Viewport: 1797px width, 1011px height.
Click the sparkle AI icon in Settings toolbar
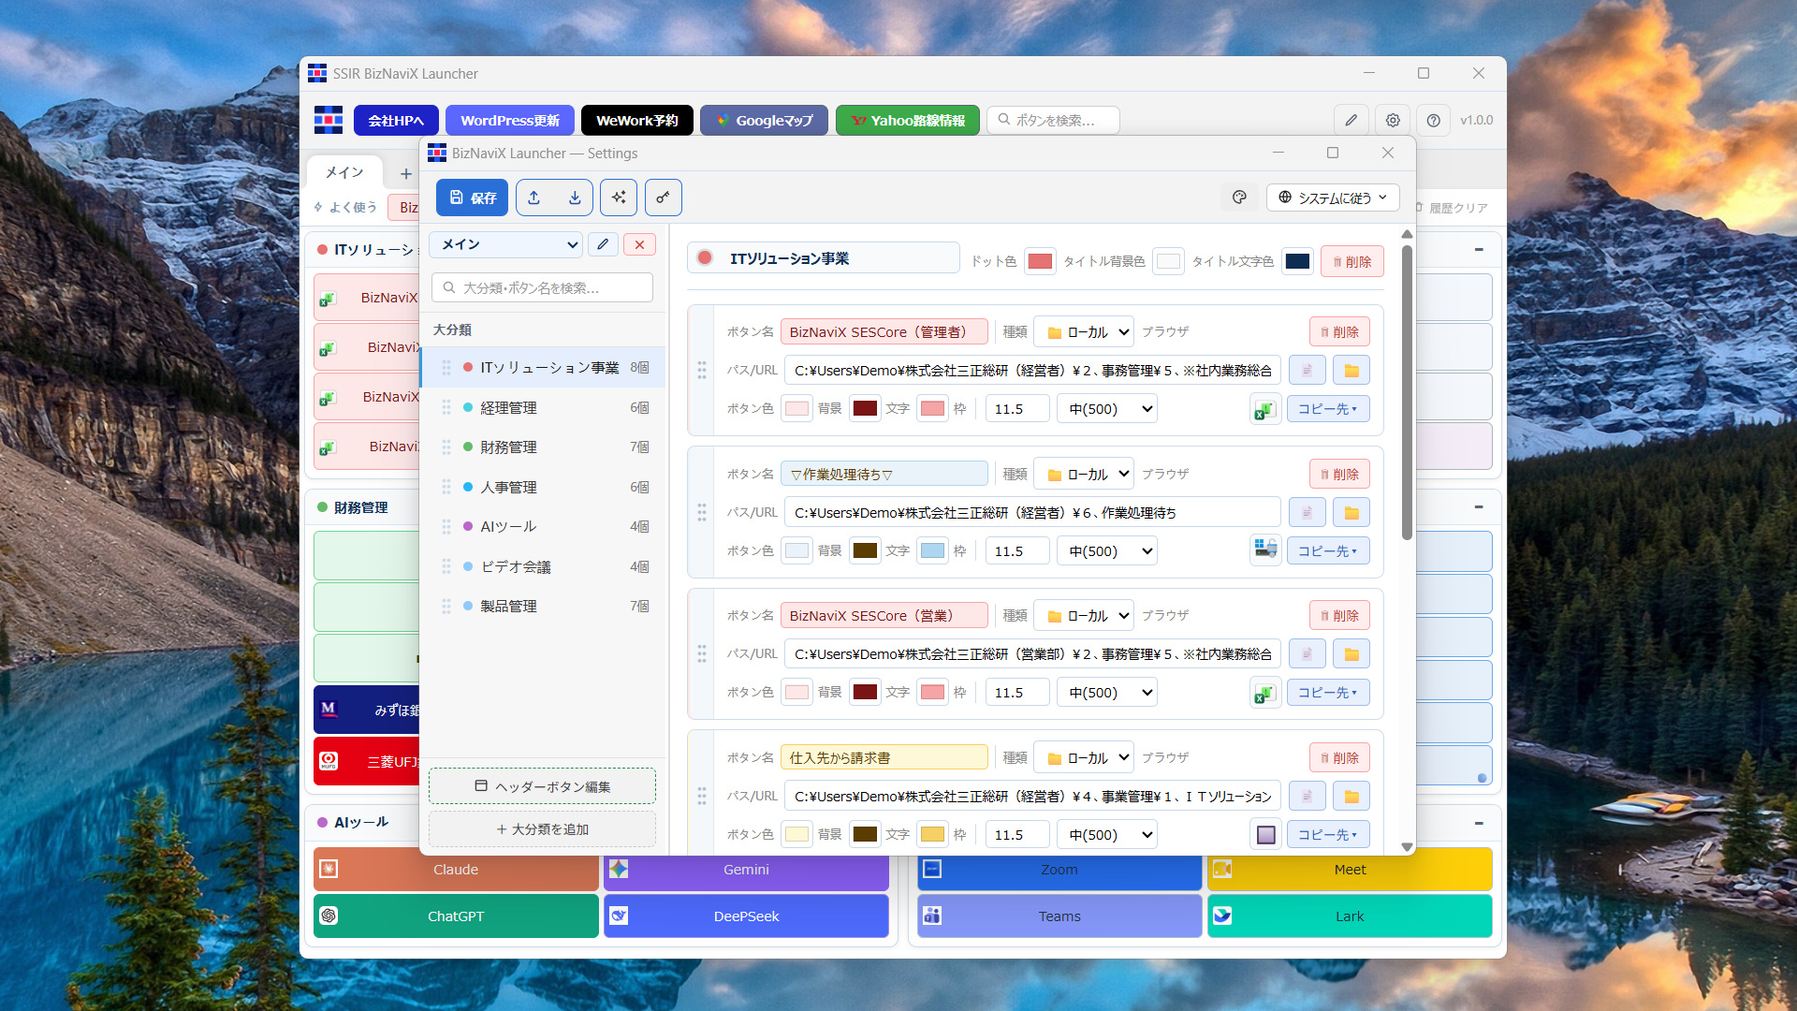[x=619, y=198]
